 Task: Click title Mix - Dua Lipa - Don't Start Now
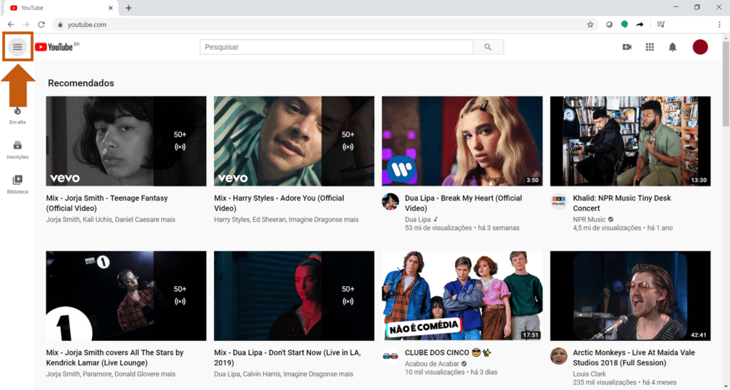point(287,357)
